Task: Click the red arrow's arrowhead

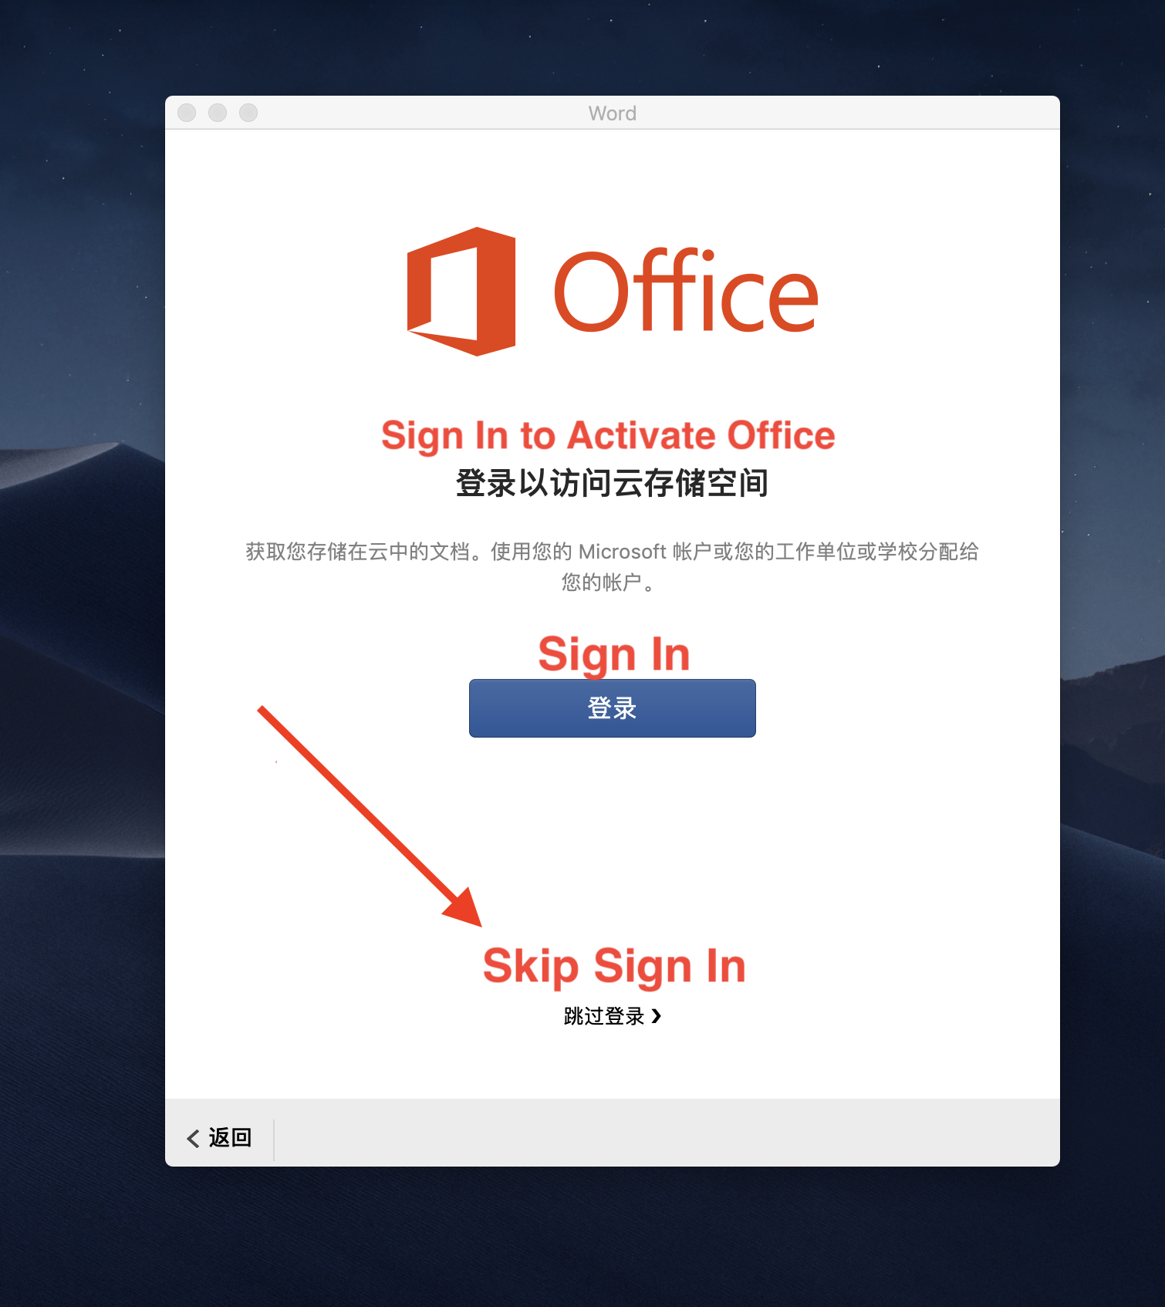Action: coord(464,909)
